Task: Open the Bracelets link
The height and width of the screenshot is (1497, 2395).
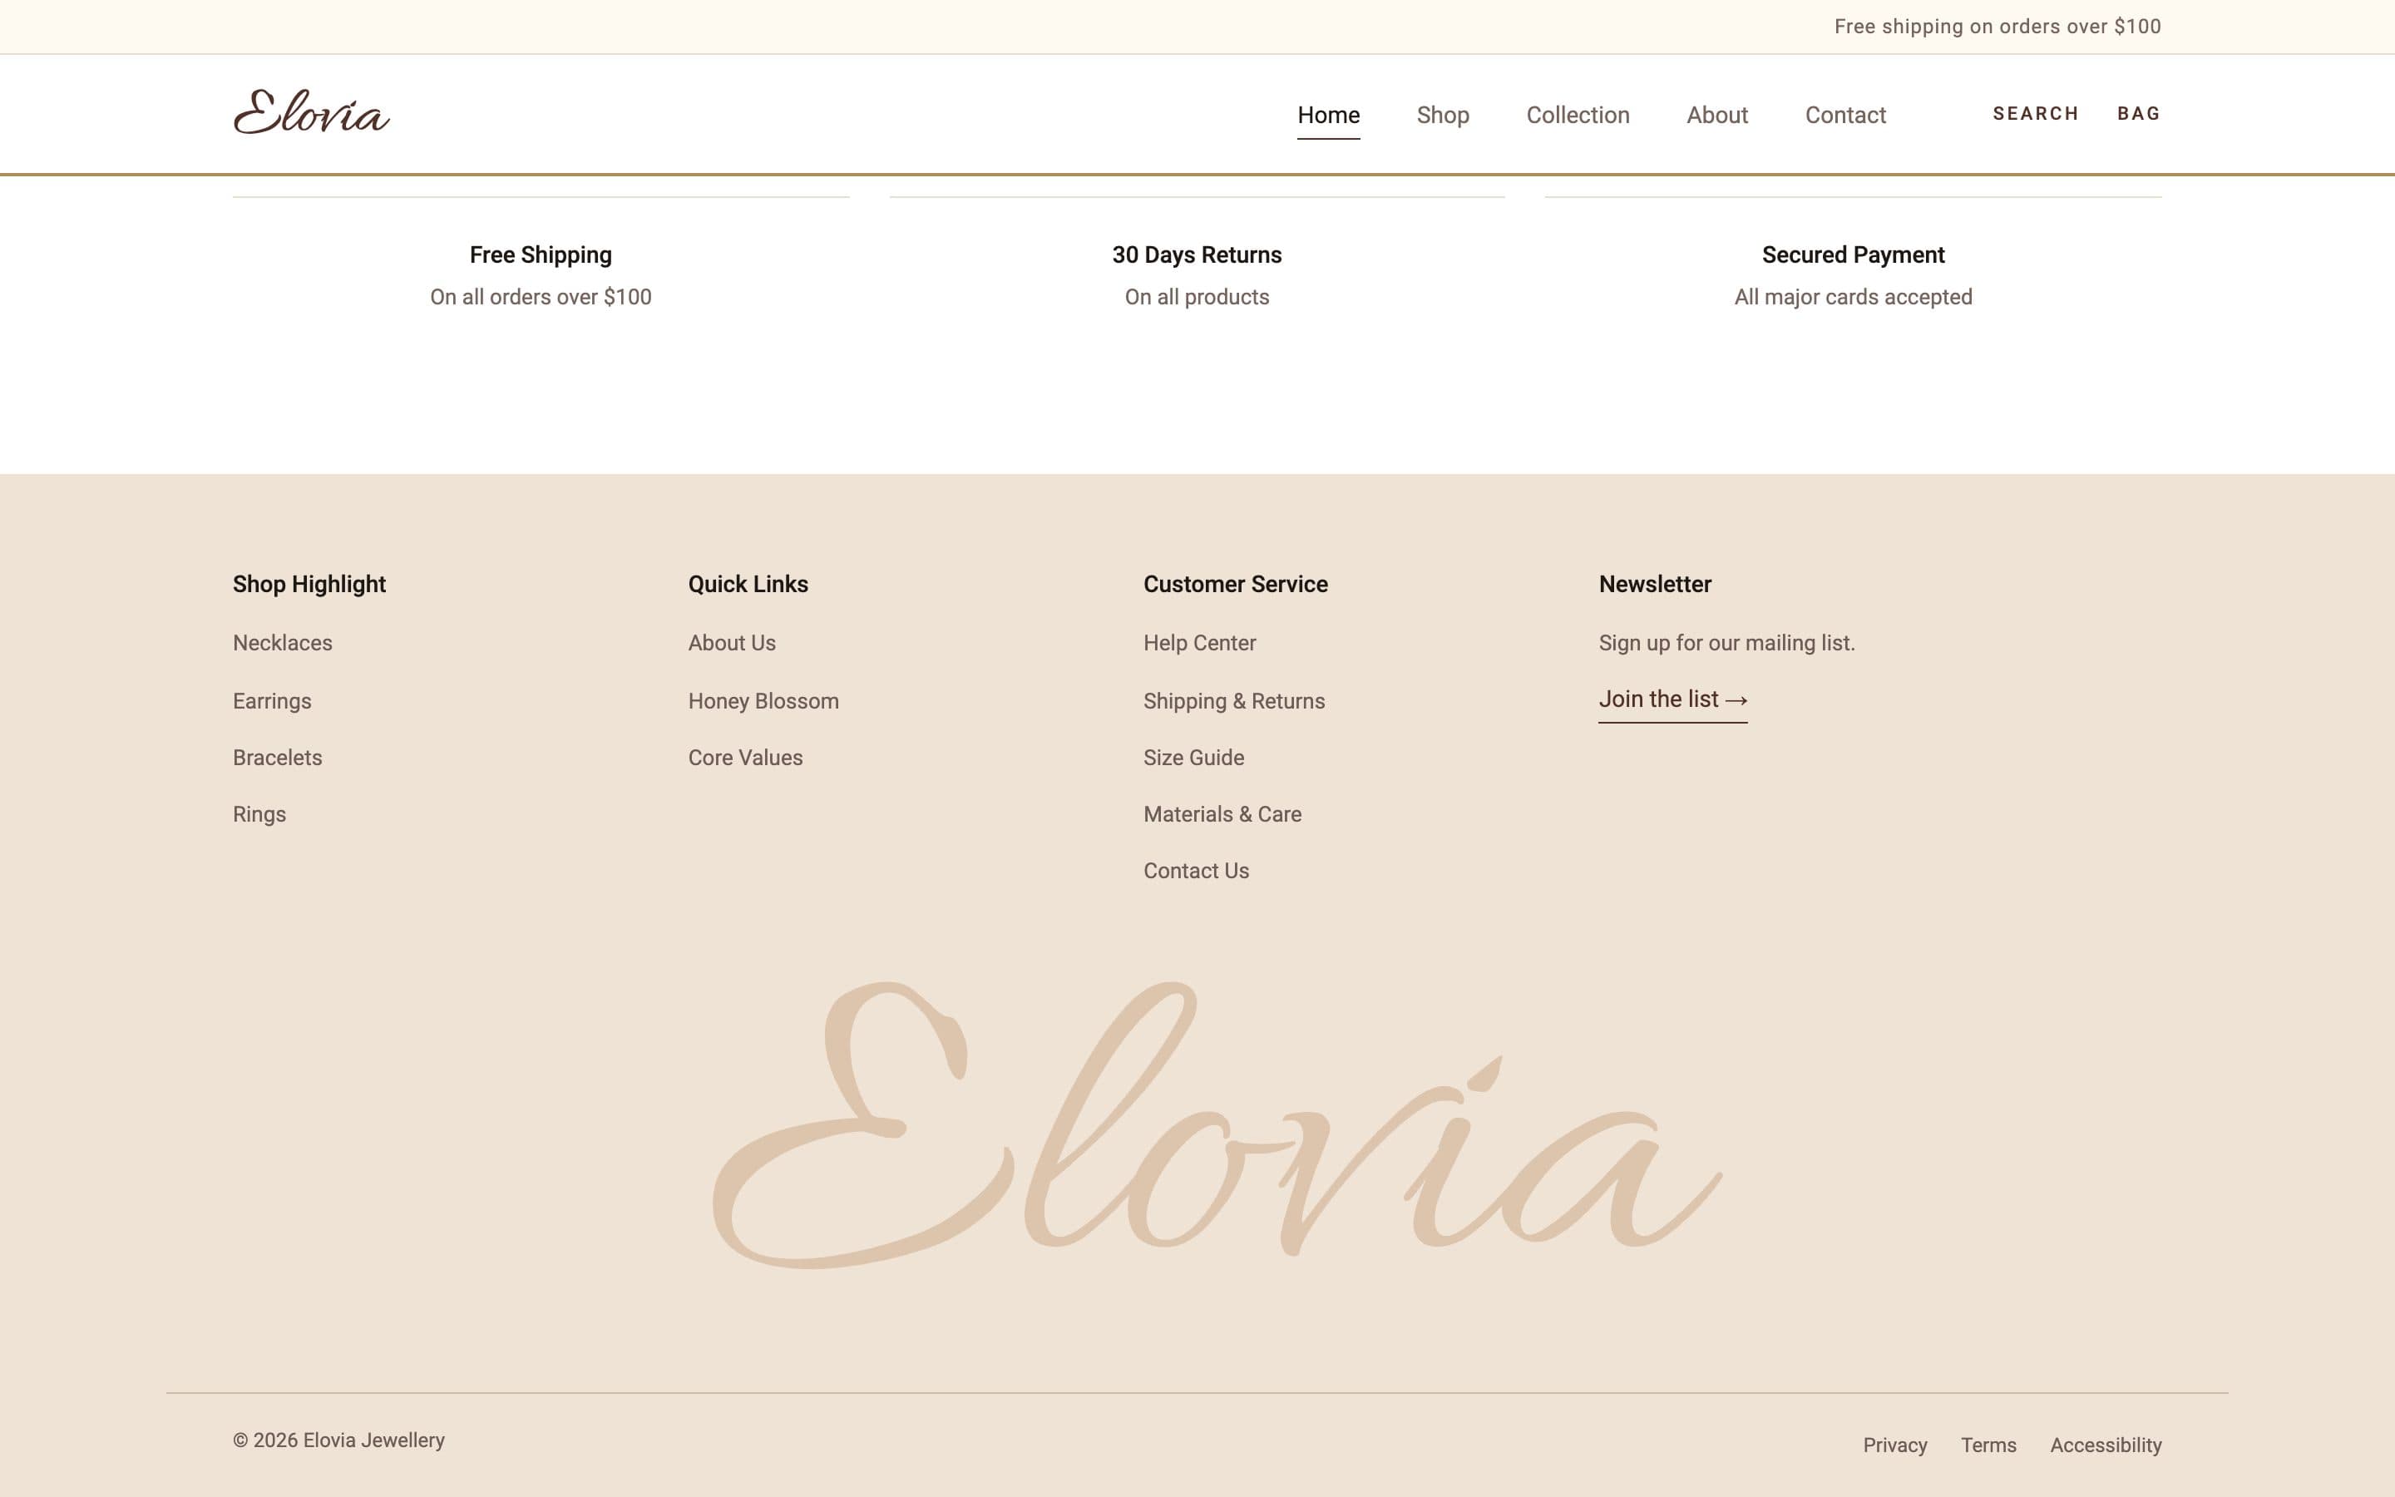Action: pos(277,758)
